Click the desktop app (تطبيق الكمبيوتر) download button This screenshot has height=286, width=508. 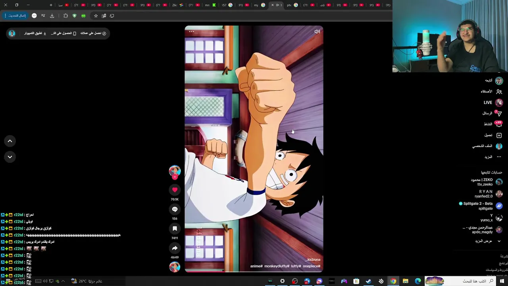[35, 33]
